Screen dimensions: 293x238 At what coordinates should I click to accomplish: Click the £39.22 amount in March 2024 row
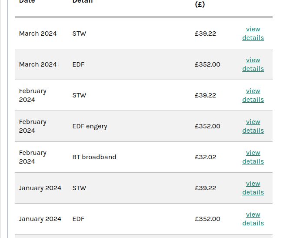pos(205,34)
